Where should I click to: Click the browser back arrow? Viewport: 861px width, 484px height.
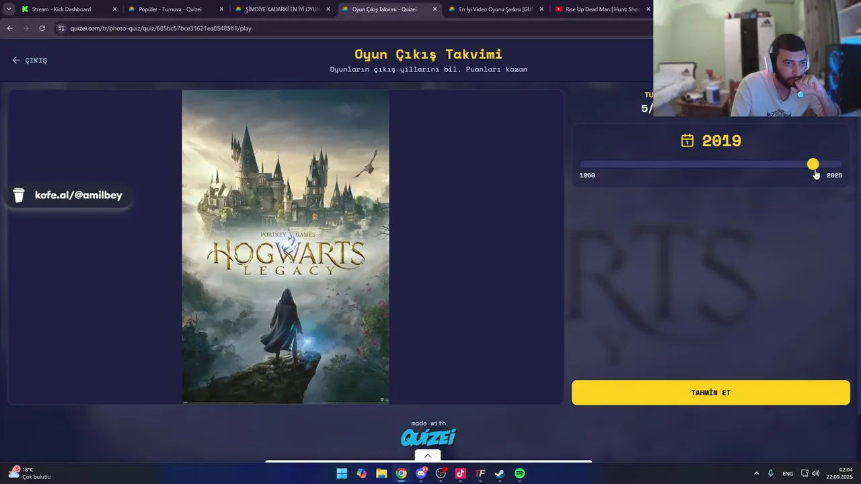9,28
